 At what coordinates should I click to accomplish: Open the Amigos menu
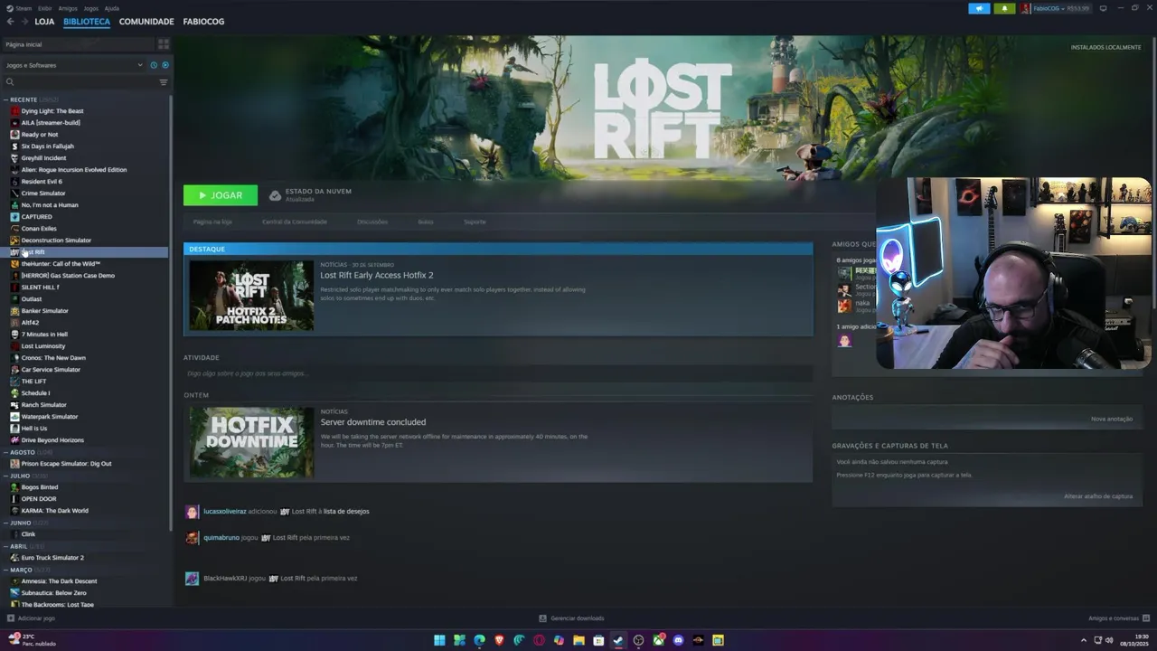click(68, 8)
